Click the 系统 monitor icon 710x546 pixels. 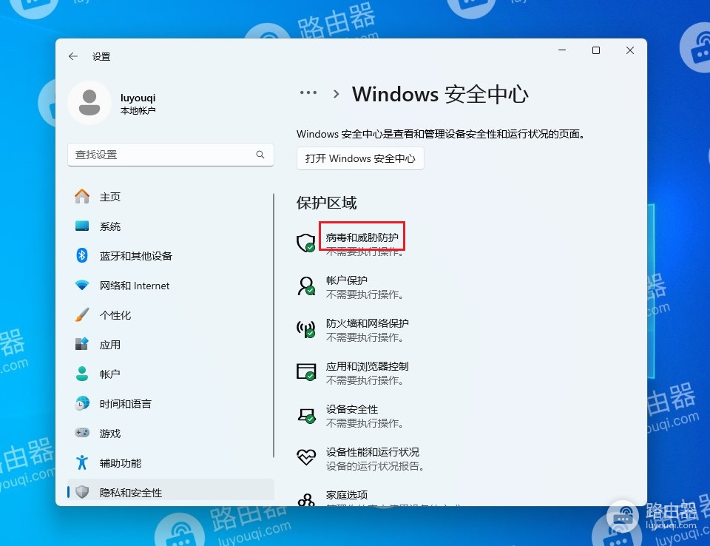click(x=82, y=226)
